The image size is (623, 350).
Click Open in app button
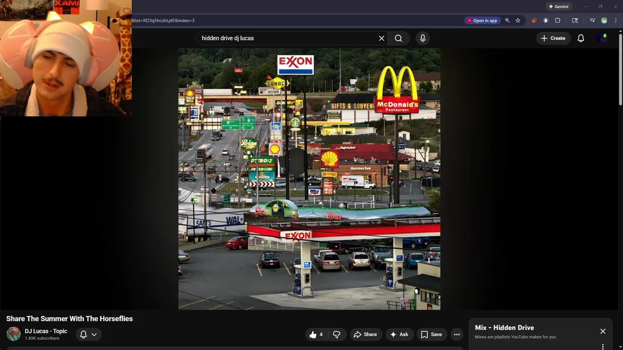482,20
